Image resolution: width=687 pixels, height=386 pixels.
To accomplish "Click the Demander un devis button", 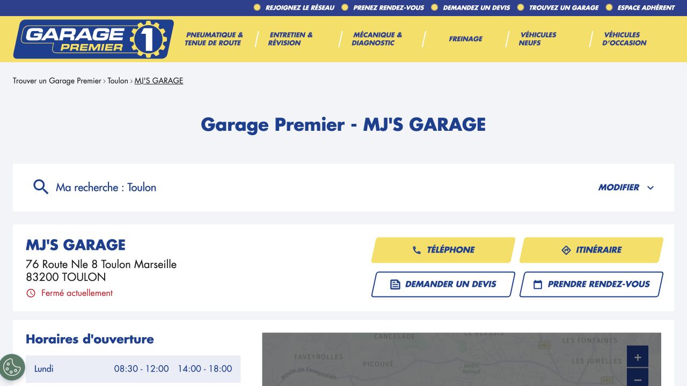I will coord(443,285).
